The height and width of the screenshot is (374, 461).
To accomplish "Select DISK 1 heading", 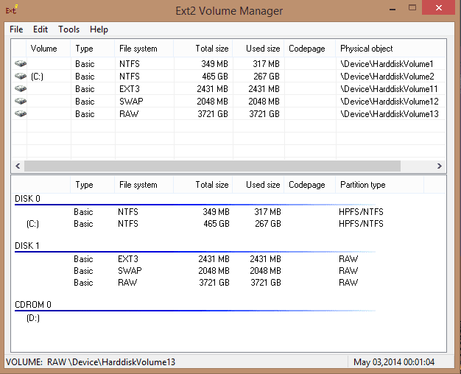I will [x=27, y=246].
